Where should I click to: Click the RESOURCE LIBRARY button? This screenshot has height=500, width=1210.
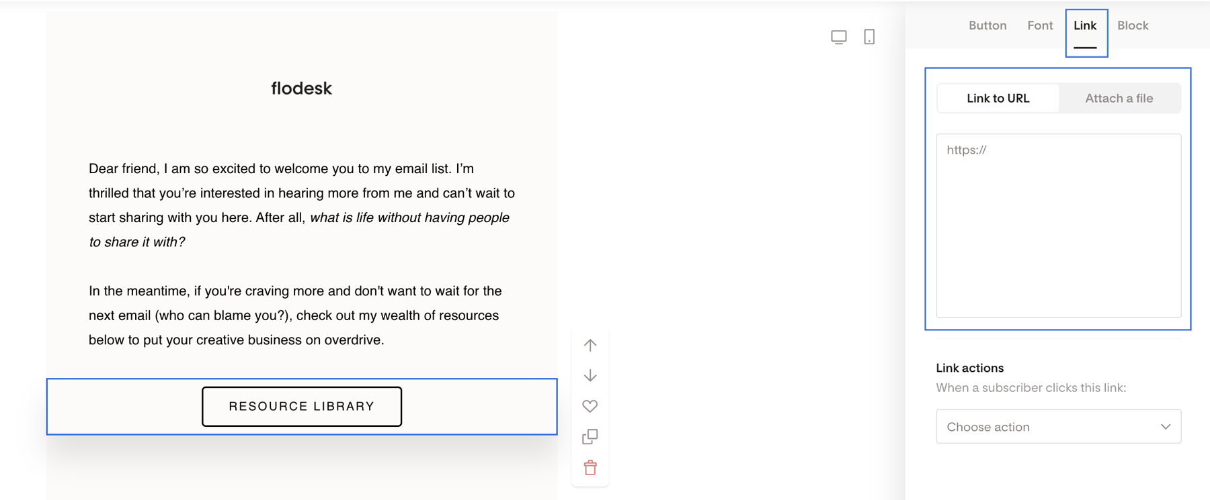(x=302, y=406)
